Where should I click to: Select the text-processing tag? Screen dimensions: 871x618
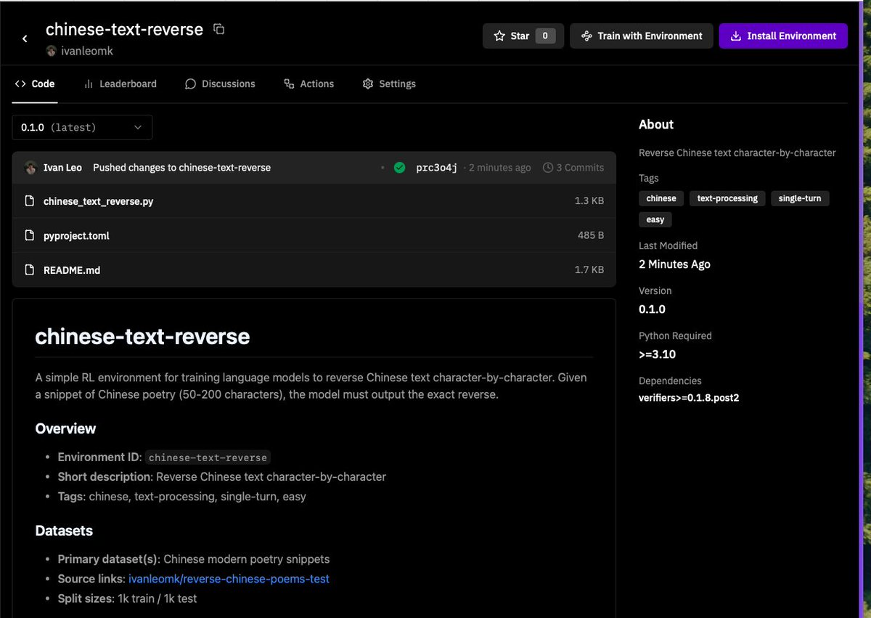727,198
